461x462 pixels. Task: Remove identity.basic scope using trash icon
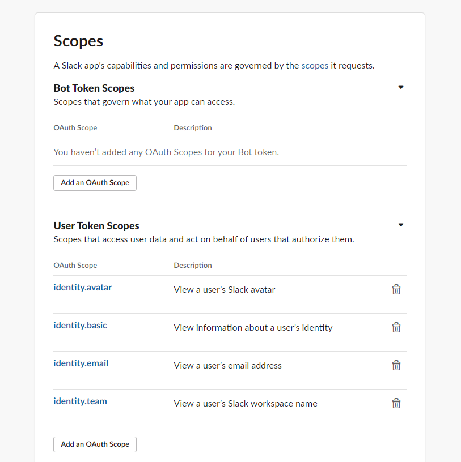[x=396, y=327]
